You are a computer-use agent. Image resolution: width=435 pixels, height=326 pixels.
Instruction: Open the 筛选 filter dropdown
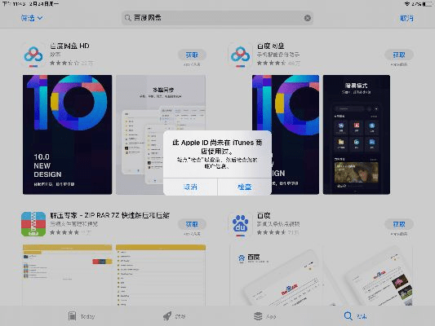pyautogui.click(x=32, y=18)
